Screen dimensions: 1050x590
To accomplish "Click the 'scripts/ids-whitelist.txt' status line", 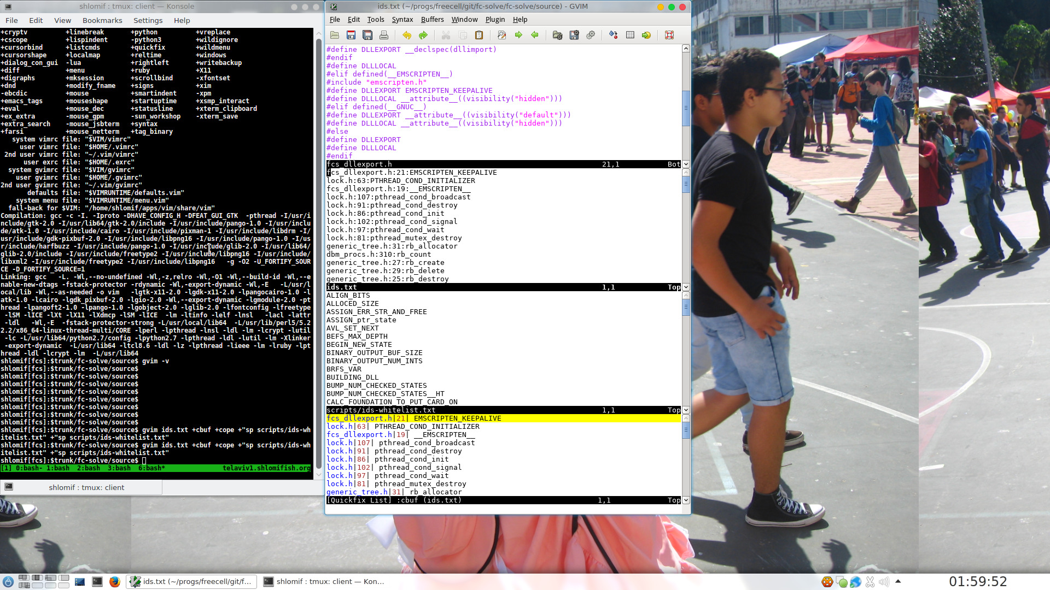I will (x=504, y=410).
